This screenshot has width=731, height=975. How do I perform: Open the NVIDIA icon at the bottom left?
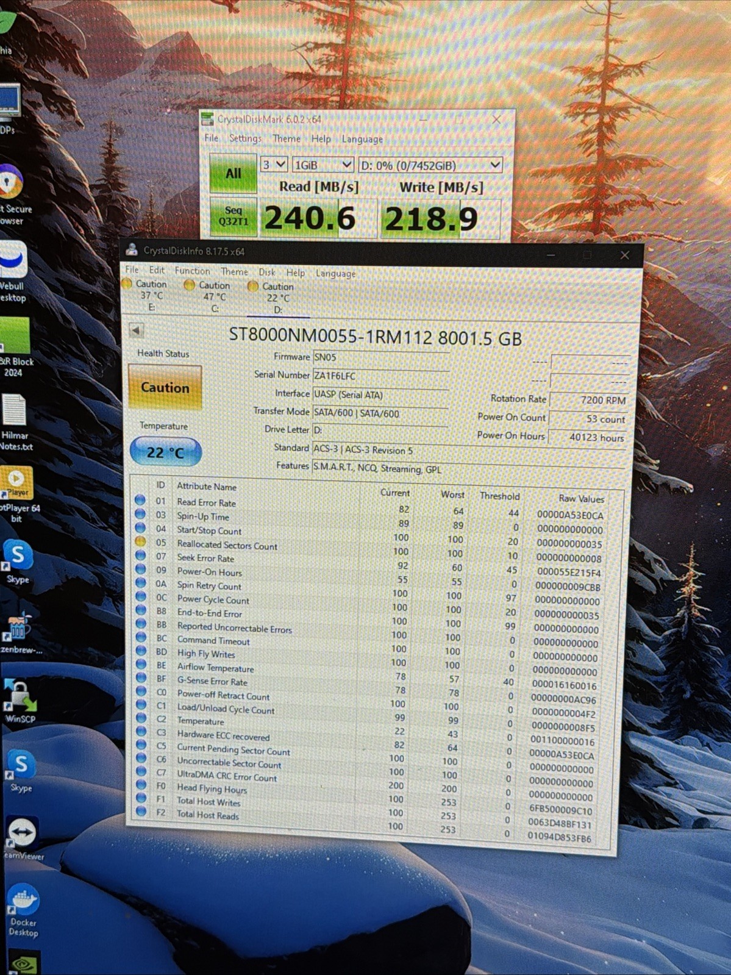(x=23, y=963)
